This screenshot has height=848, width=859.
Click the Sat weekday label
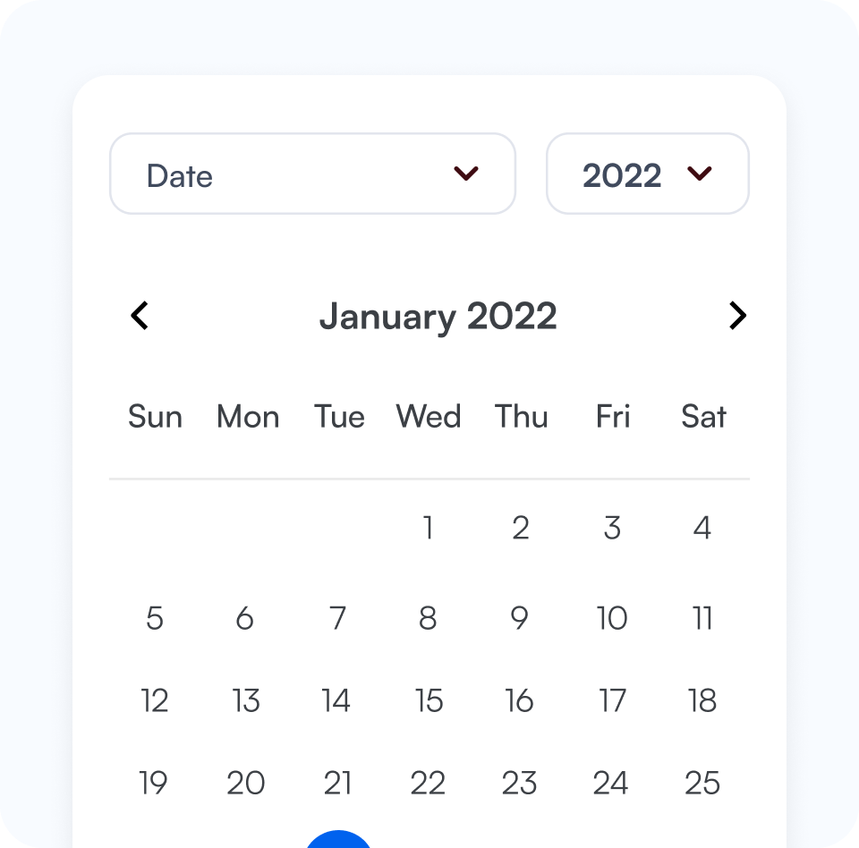click(x=702, y=416)
